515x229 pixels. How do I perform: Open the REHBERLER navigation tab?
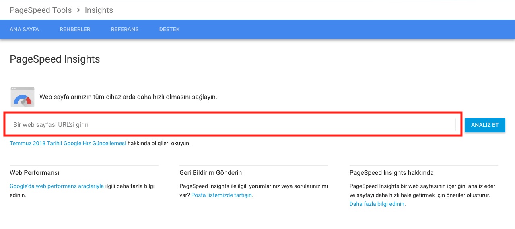(75, 29)
